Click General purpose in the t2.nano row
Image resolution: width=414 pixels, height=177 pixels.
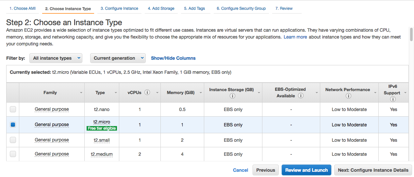coord(52,109)
